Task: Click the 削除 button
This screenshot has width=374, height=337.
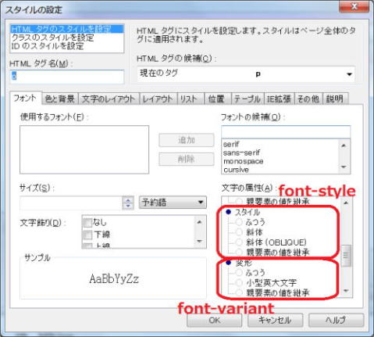Action: tap(187, 159)
